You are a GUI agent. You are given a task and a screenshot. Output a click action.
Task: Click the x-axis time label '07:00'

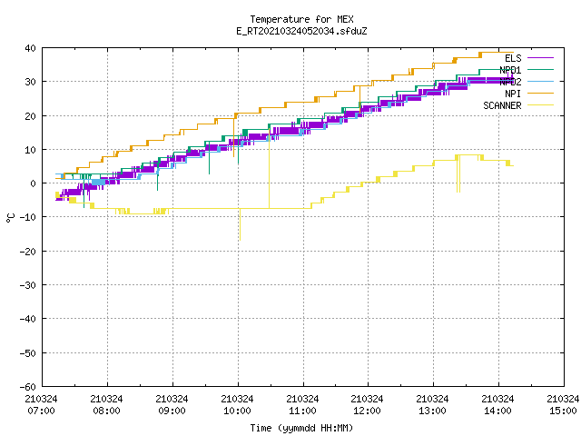tap(41, 411)
